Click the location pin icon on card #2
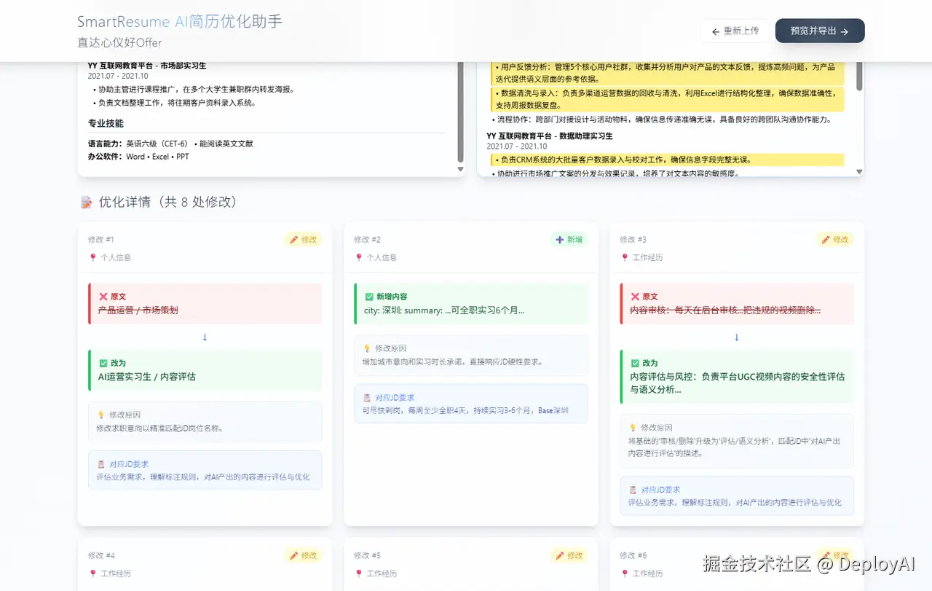This screenshot has width=932, height=591. [x=358, y=257]
